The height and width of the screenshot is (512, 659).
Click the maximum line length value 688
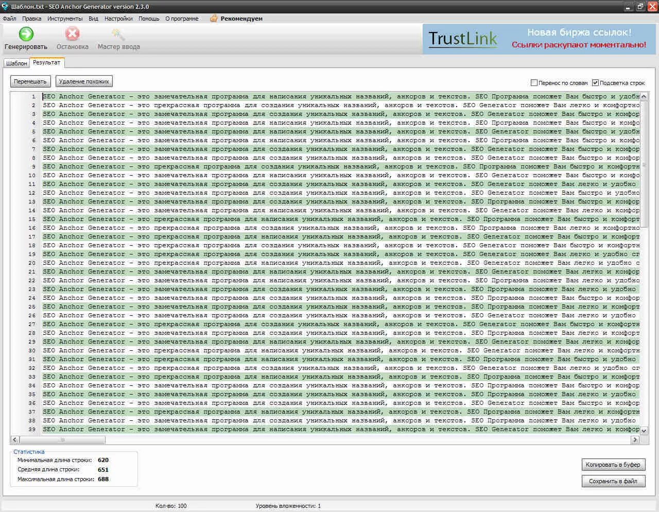click(x=103, y=479)
